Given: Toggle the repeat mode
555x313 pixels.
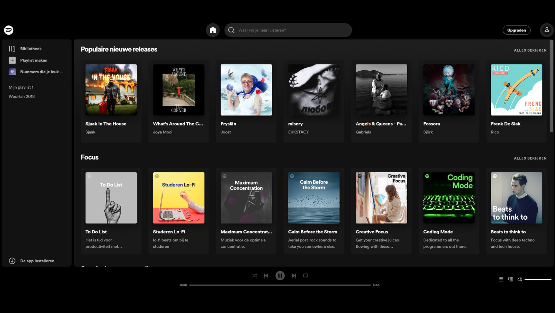Looking at the screenshot, I should [306, 276].
